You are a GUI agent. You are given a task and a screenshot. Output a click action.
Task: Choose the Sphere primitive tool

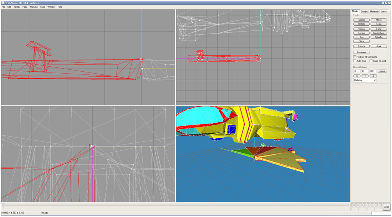(362, 33)
